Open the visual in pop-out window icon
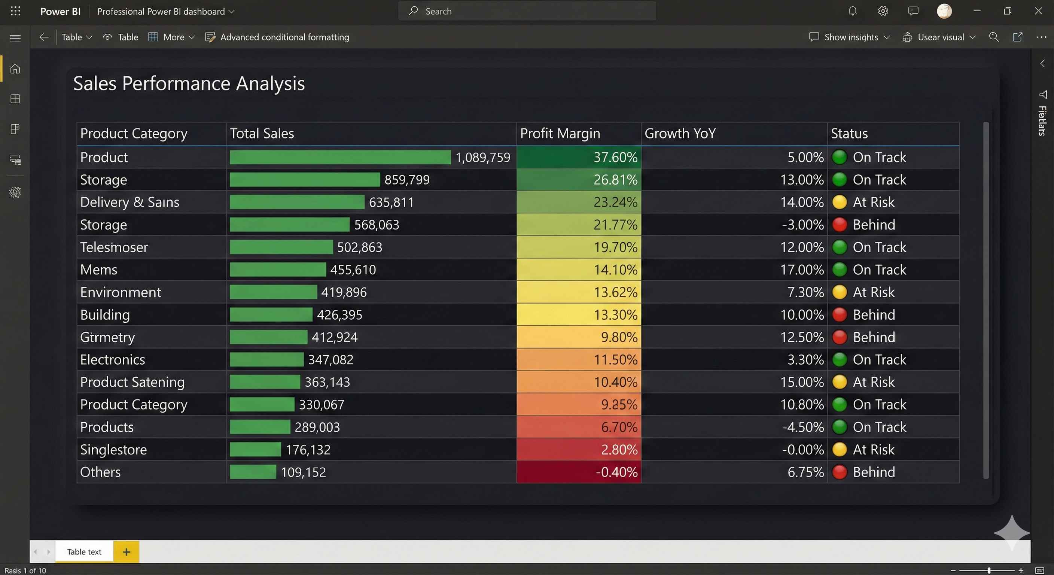 (x=1018, y=37)
